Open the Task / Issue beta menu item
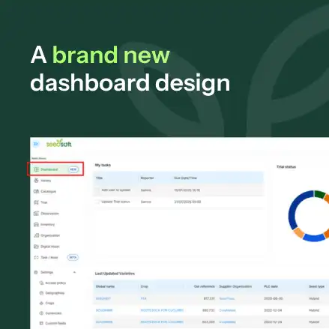Image resolution: width=329 pixels, height=329 pixels. [56, 257]
